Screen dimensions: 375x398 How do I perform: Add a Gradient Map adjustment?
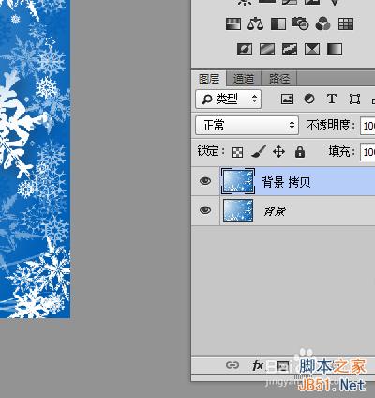coord(335,49)
